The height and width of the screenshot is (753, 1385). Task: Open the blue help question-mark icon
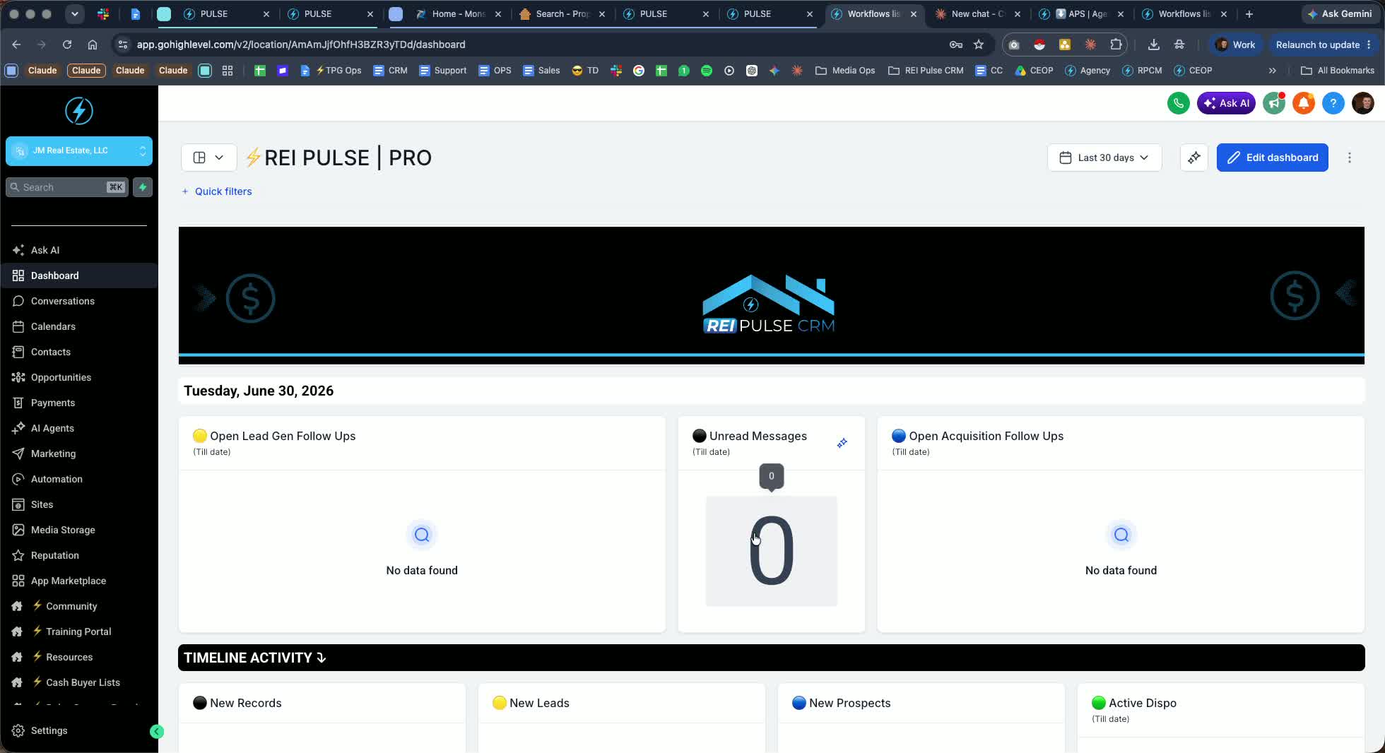coord(1333,103)
